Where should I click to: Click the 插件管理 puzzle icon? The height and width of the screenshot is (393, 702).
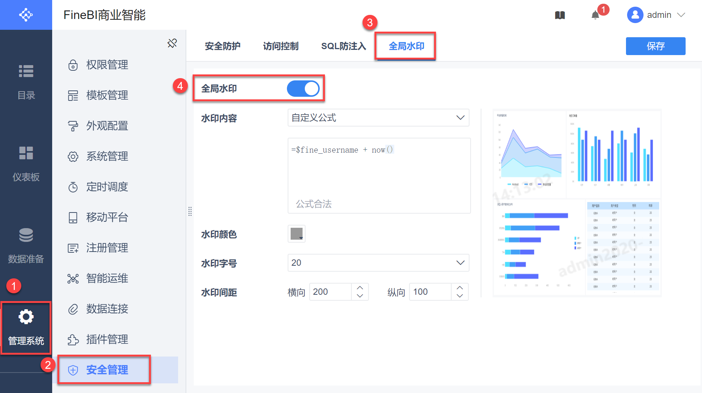(73, 340)
